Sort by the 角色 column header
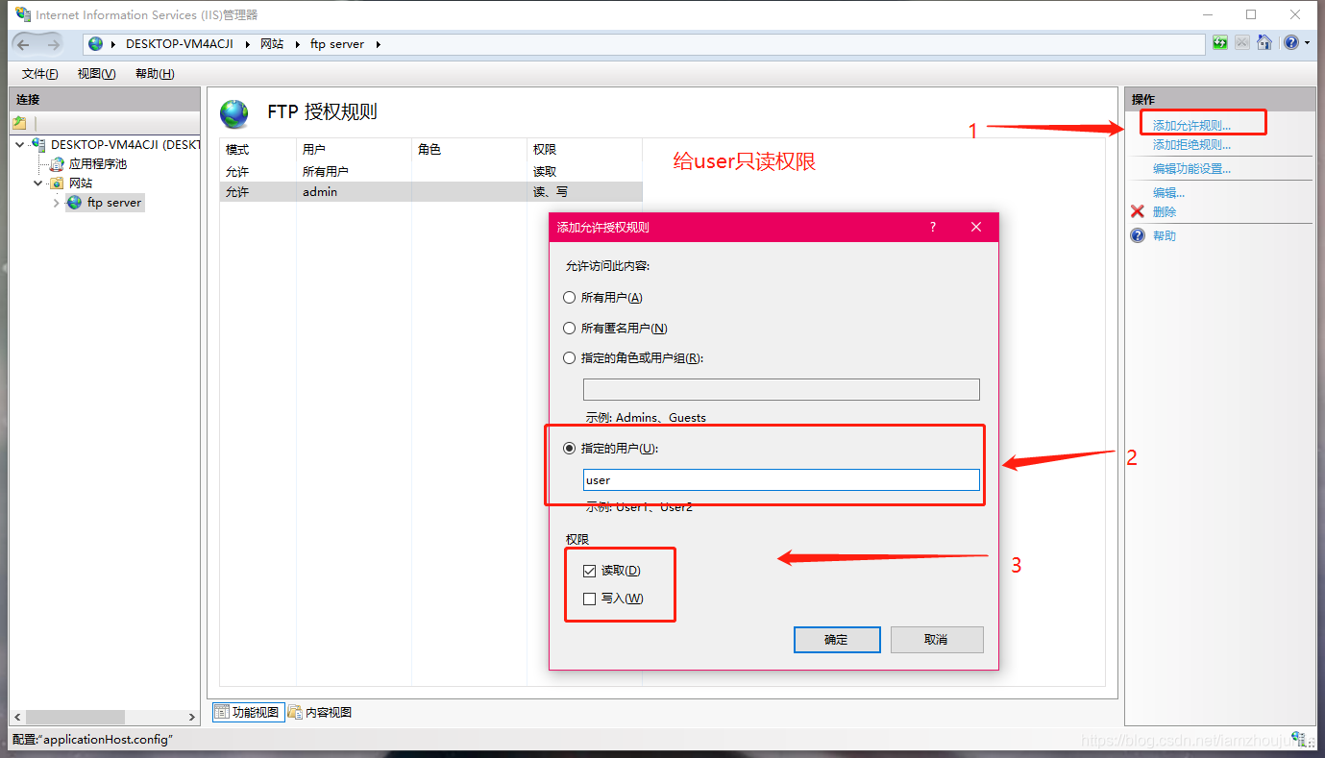This screenshot has height=758, width=1325. [469, 150]
